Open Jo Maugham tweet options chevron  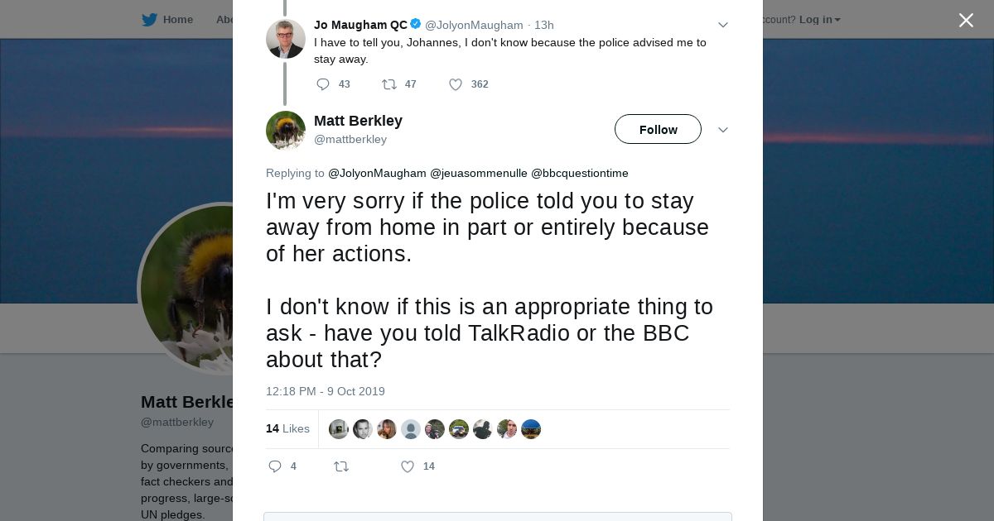click(722, 25)
